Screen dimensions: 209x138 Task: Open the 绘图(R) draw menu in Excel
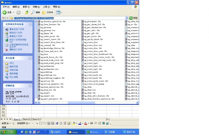pyautogui.click(x=6, y=123)
